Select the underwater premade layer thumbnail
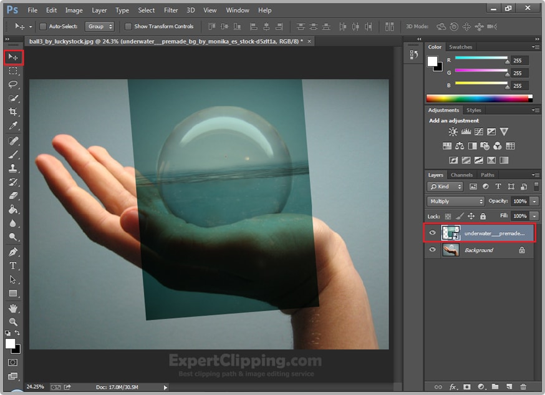Image resolution: width=545 pixels, height=395 pixels. point(450,233)
